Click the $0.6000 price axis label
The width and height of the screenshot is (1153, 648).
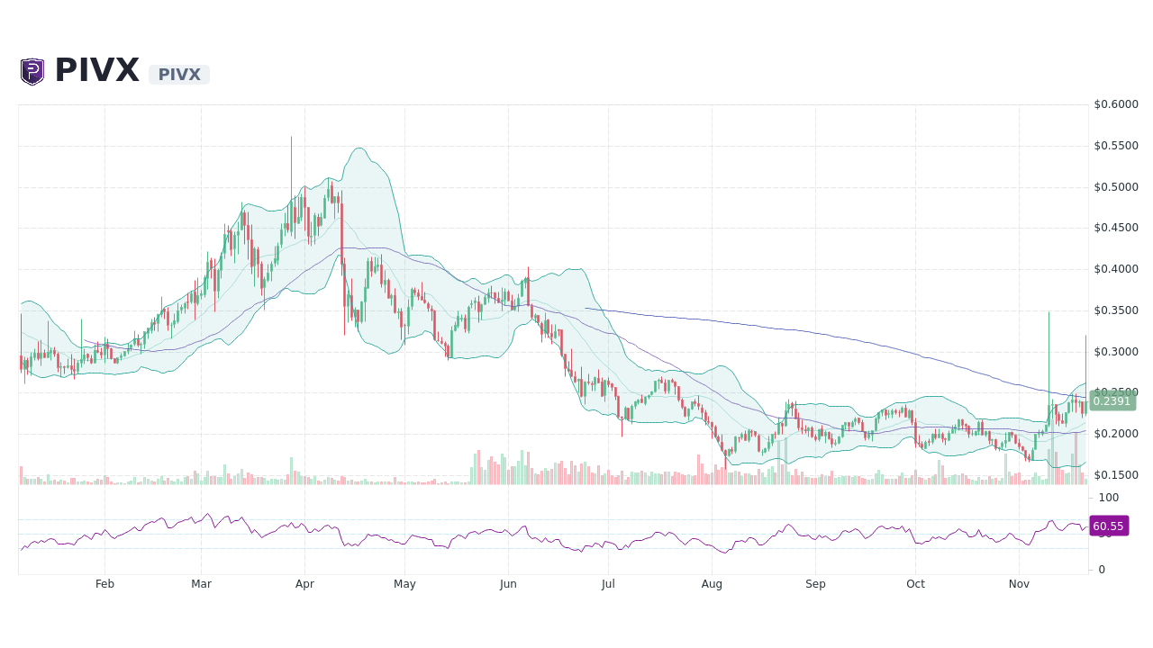(x=1116, y=104)
